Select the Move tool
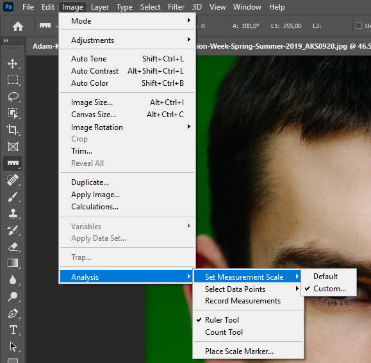The image size is (371, 363). coord(13,64)
